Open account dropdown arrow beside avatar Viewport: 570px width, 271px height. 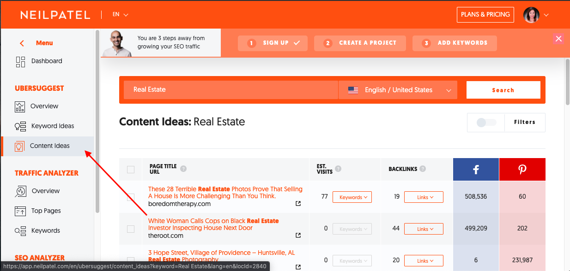[546, 15]
